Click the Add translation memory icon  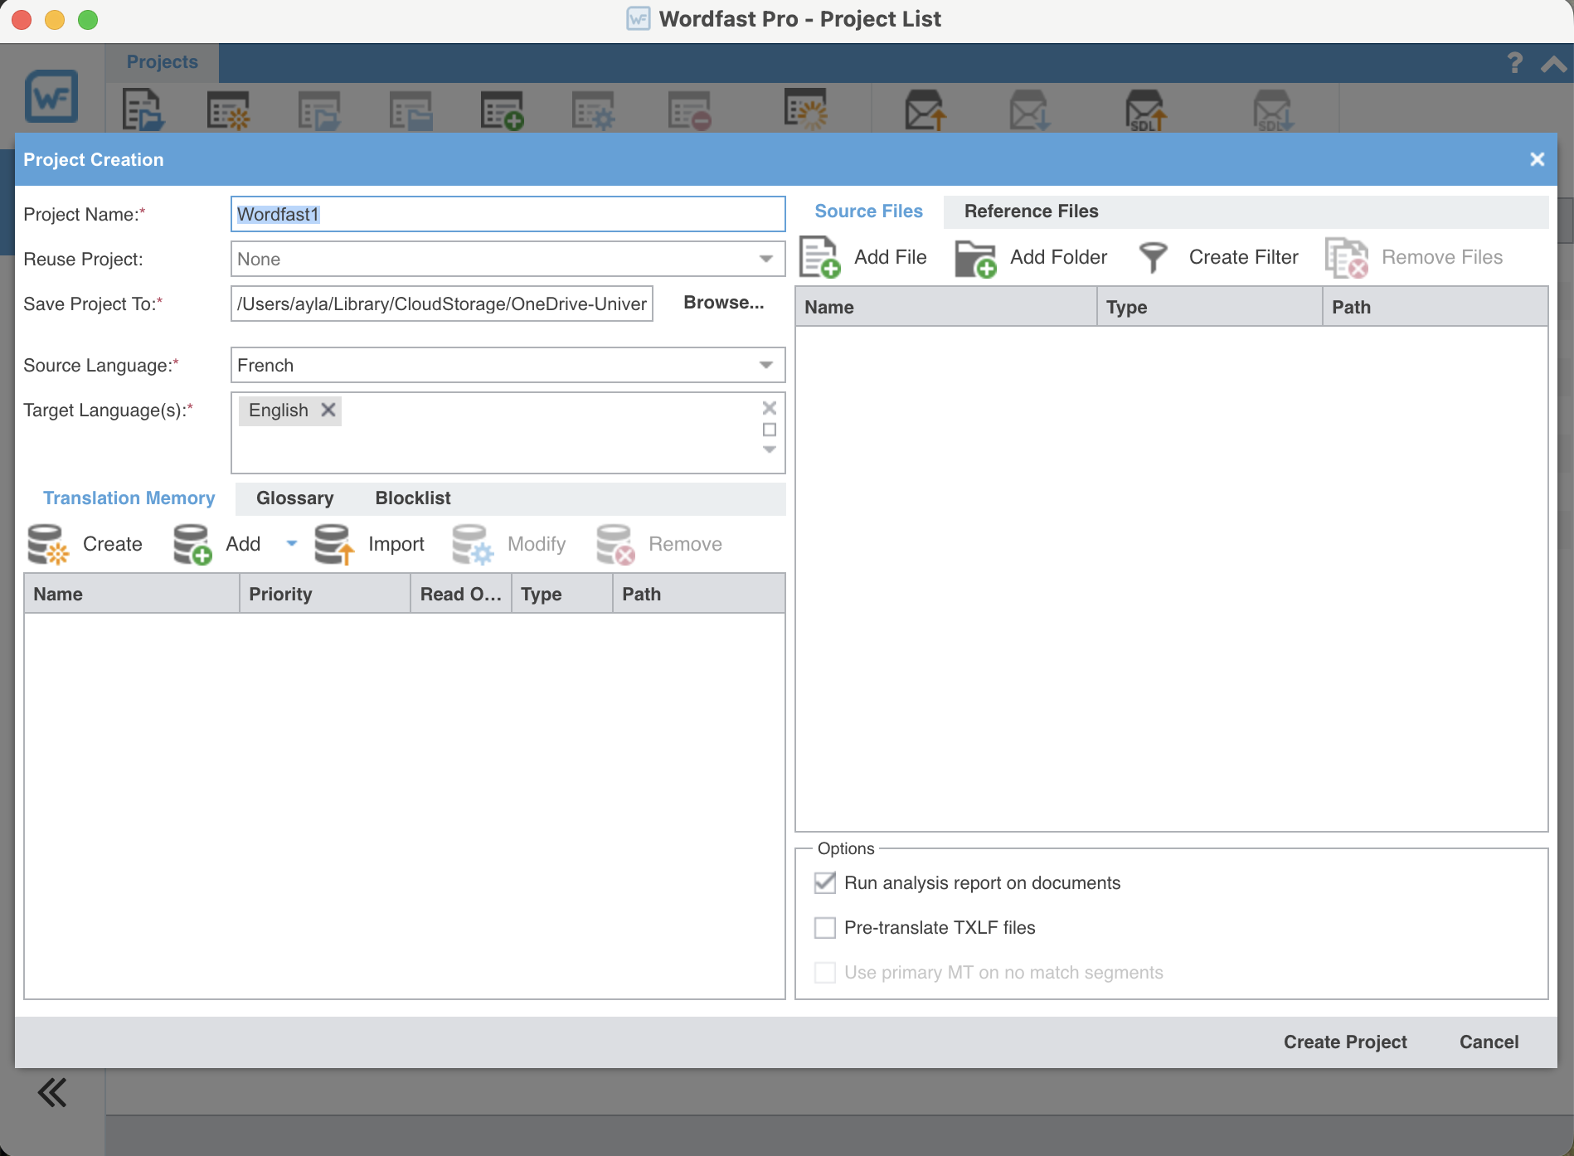point(192,544)
